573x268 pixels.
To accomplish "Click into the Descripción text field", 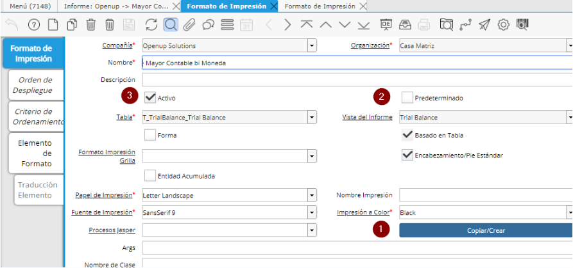I will (357, 80).
